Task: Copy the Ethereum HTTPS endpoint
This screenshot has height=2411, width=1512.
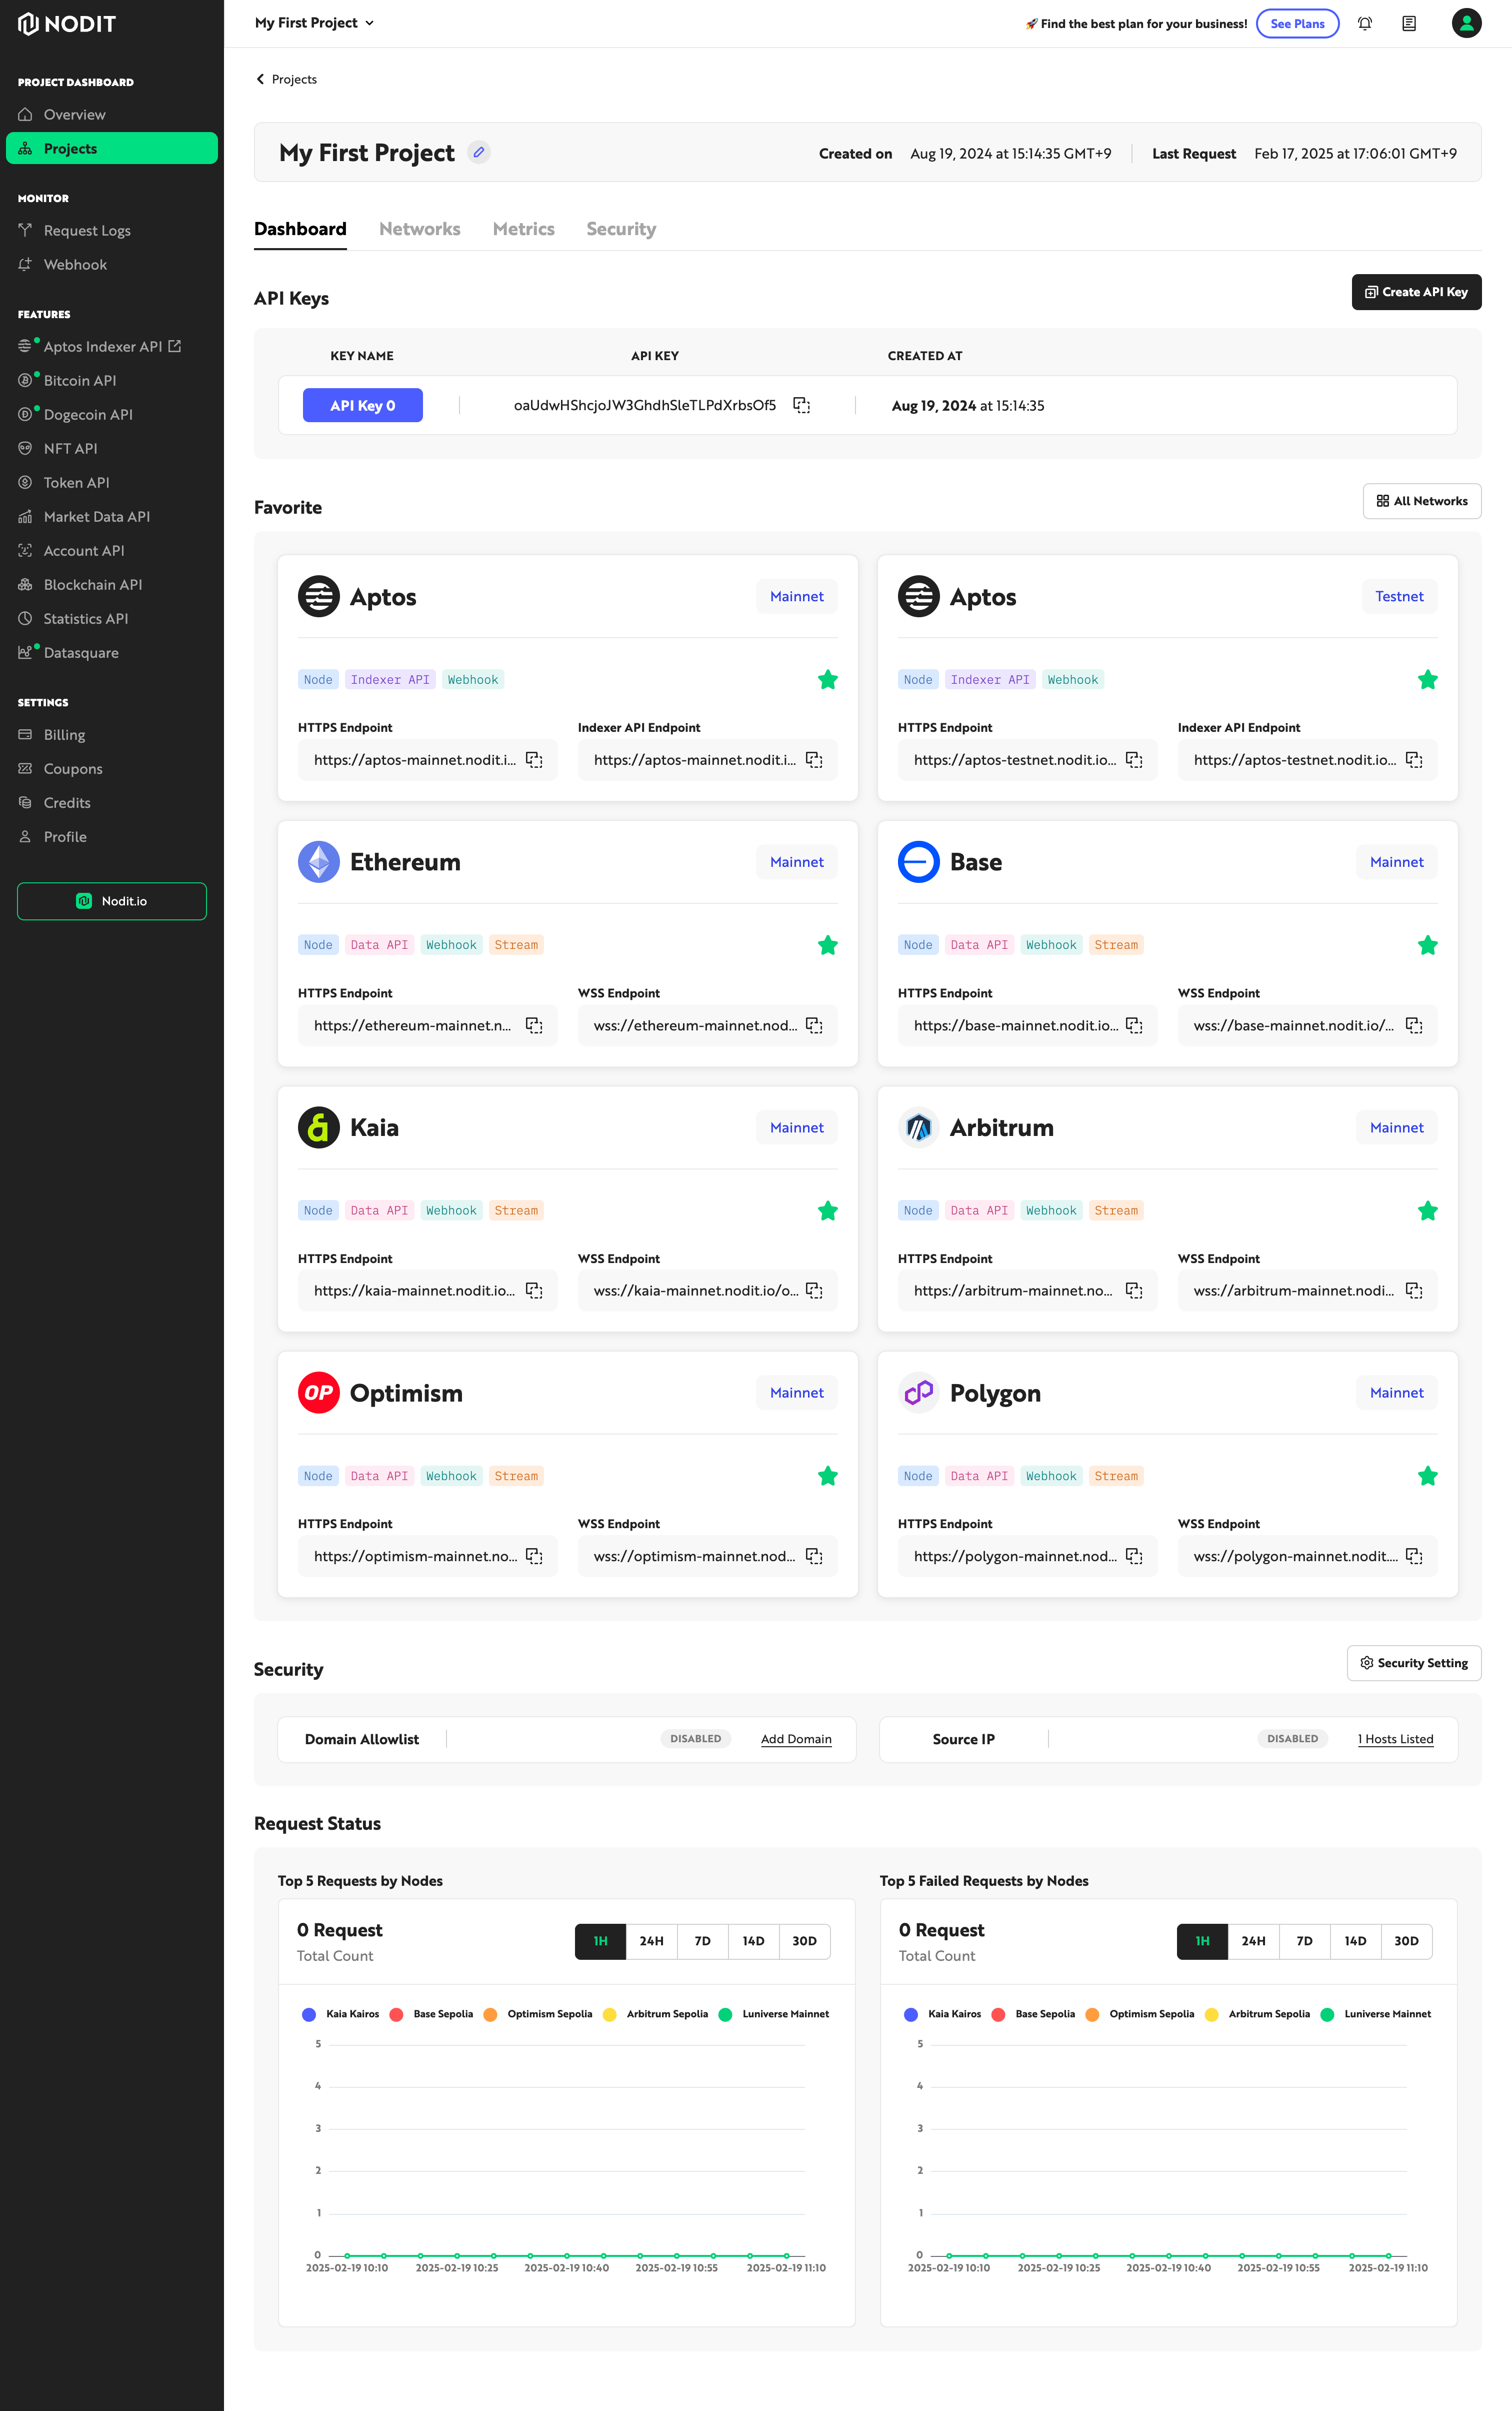Action: click(x=533, y=1024)
